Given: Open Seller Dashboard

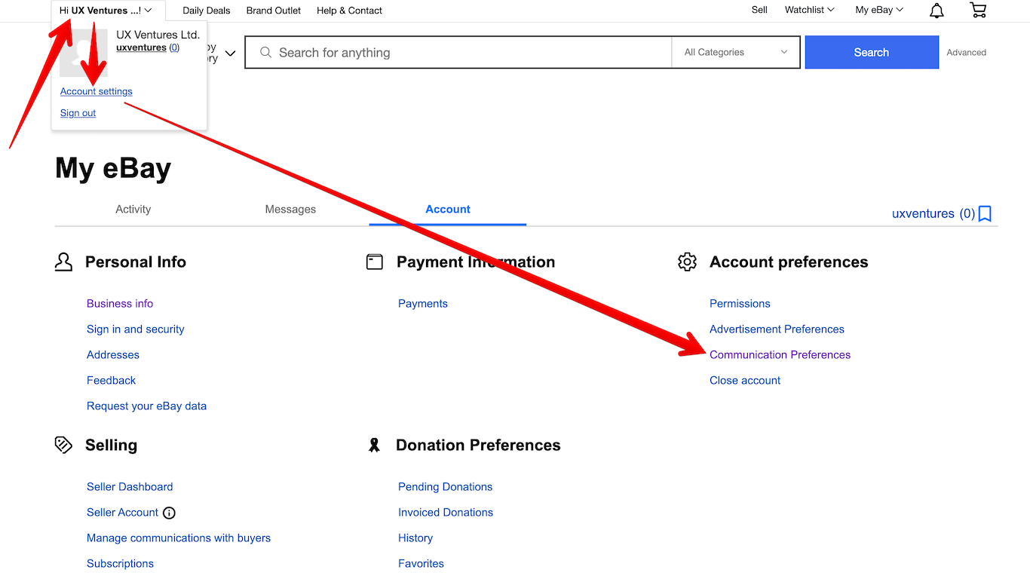Looking at the screenshot, I should (130, 487).
